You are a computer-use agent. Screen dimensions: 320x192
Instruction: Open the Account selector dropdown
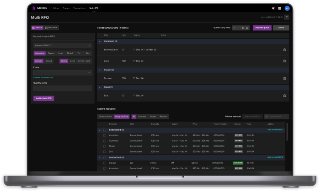click(63, 45)
